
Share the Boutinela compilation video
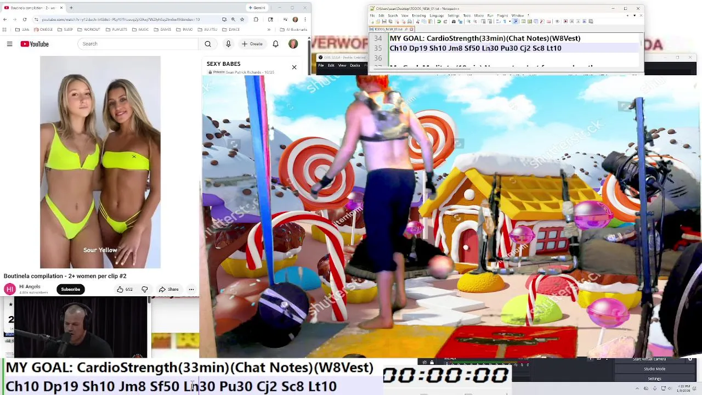[168, 289]
